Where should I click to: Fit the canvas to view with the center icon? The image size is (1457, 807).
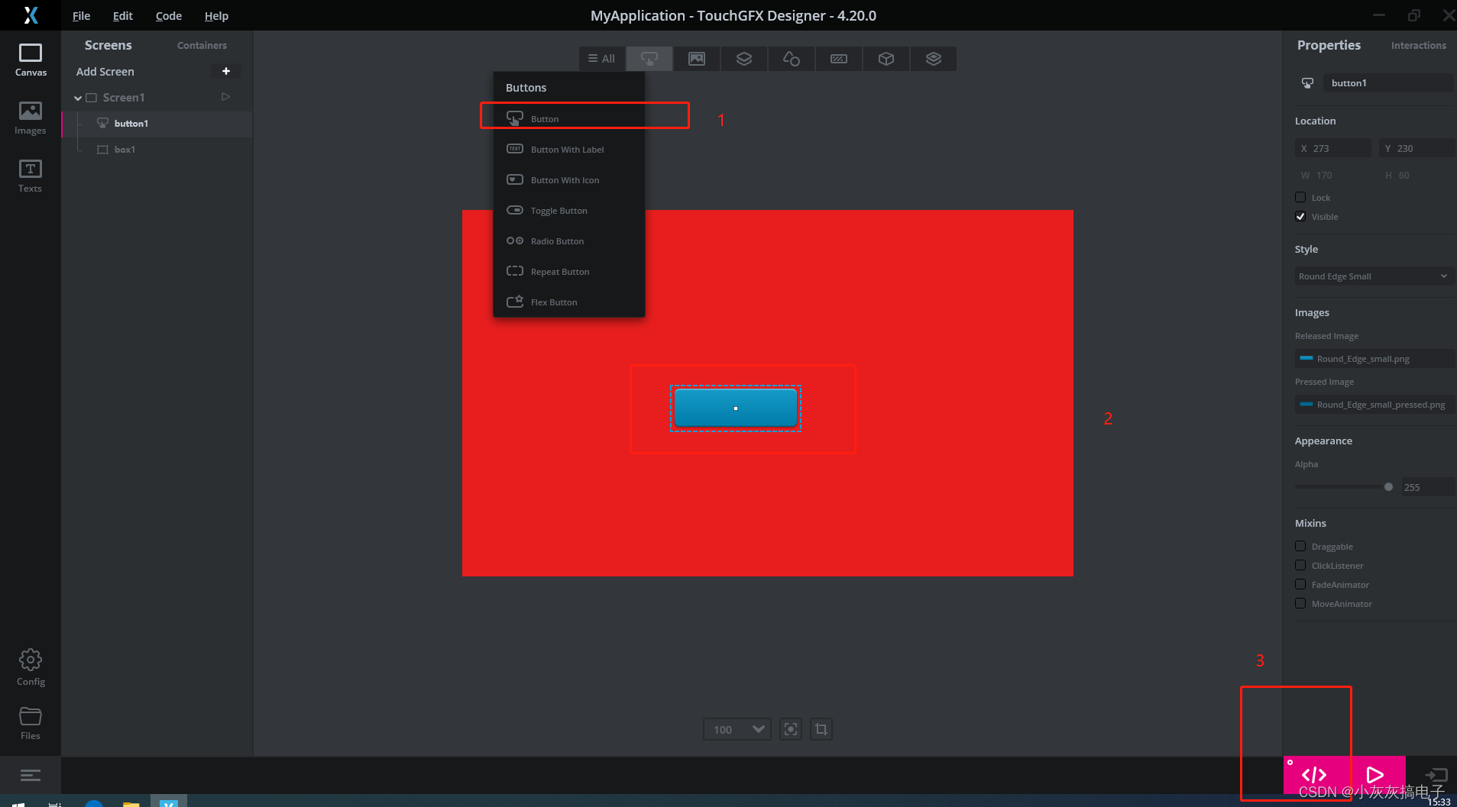[791, 729]
